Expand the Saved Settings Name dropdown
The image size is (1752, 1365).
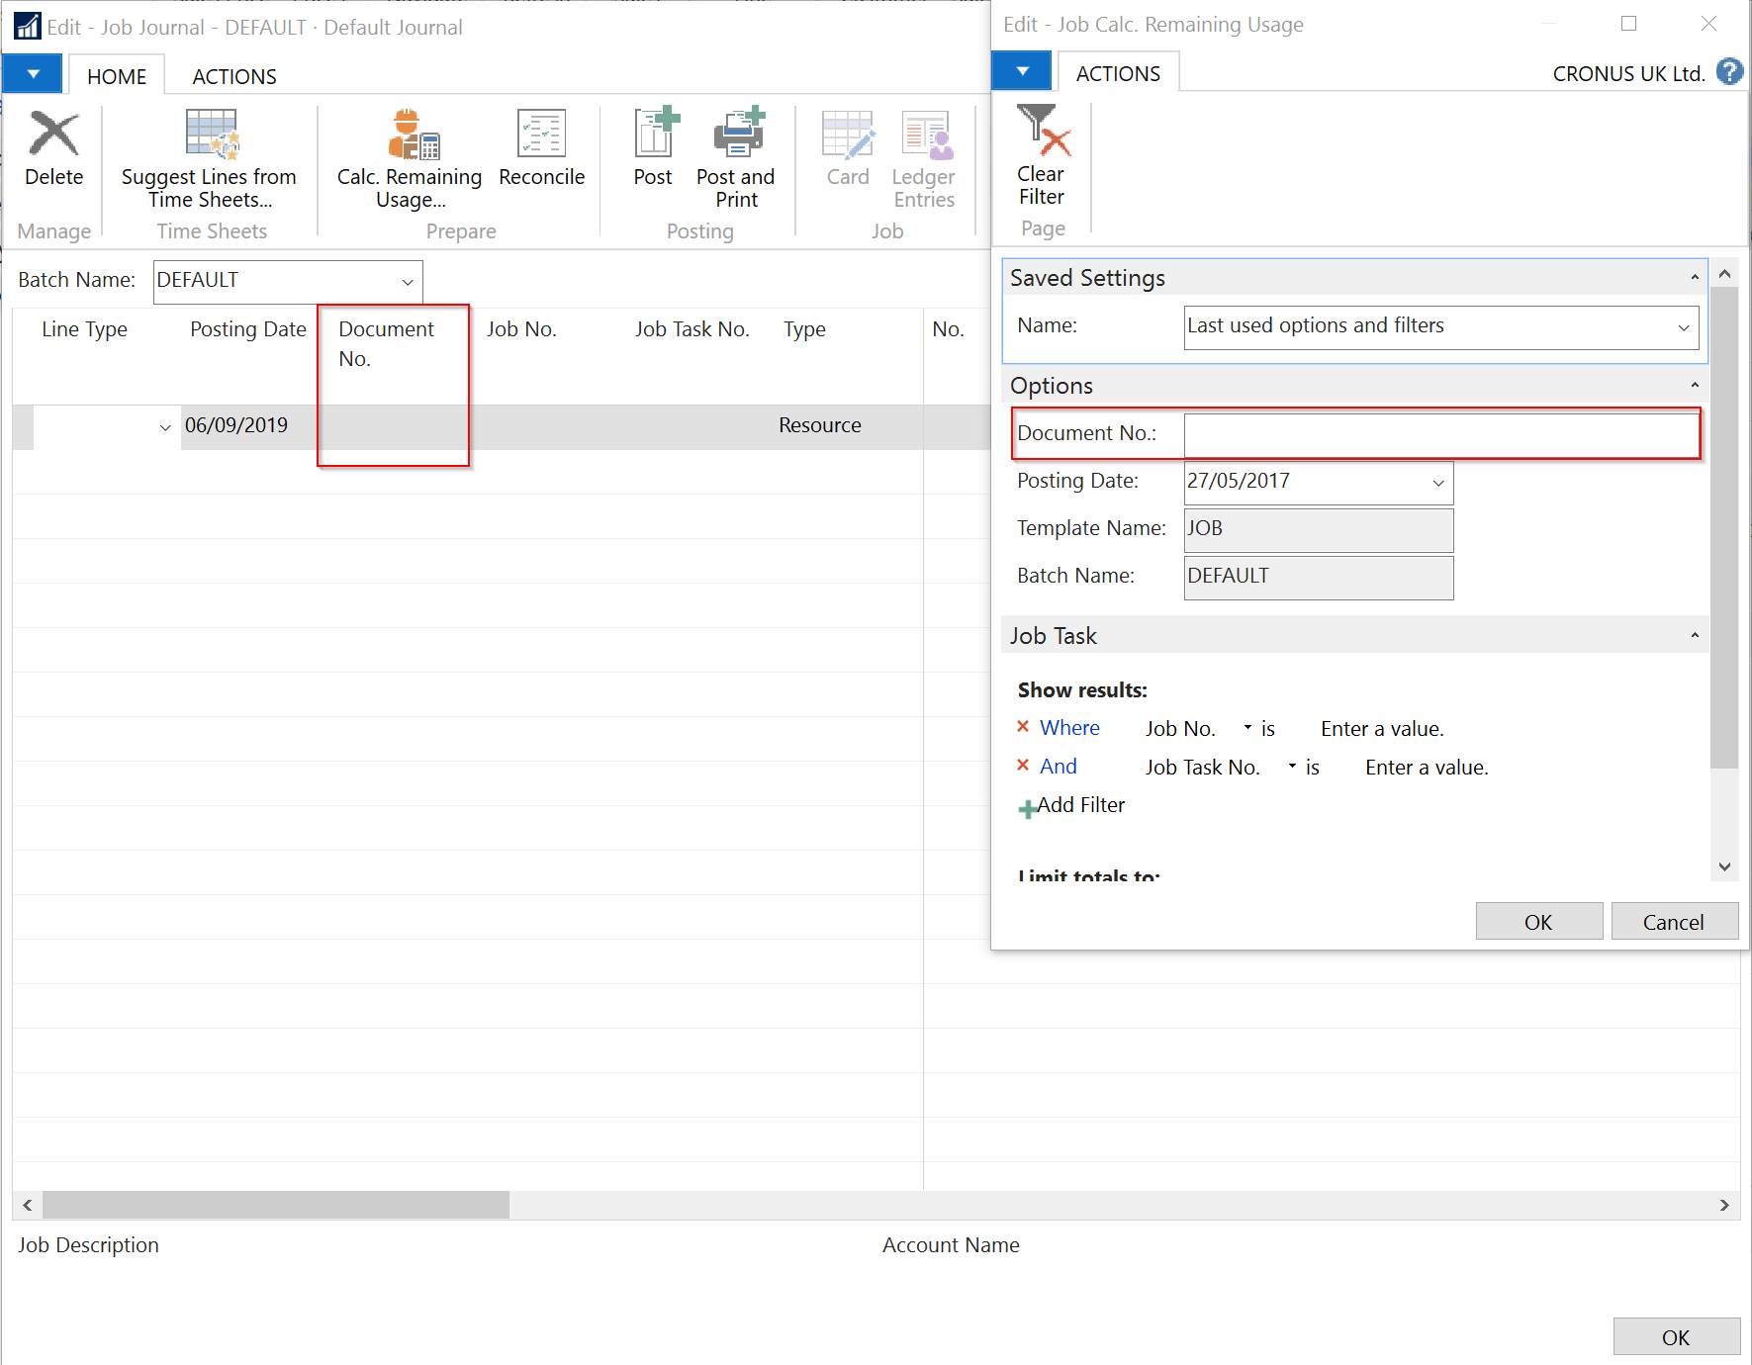click(1683, 327)
